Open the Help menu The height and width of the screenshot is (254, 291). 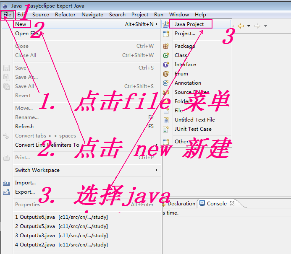click(x=200, y=15)
